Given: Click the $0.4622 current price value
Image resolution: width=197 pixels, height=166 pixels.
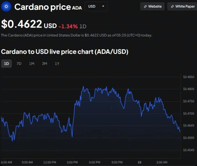Looking at the screenshot, I should pyautogui.click(x=21, y=24).
